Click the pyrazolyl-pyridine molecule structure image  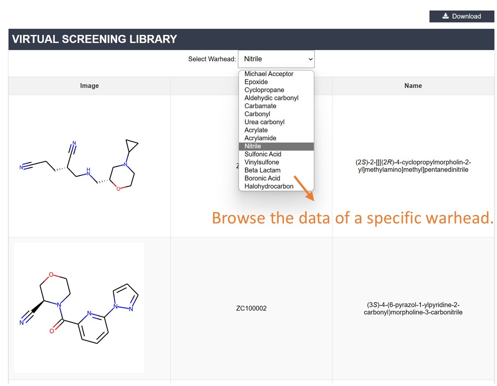click(x=79, y=308)
